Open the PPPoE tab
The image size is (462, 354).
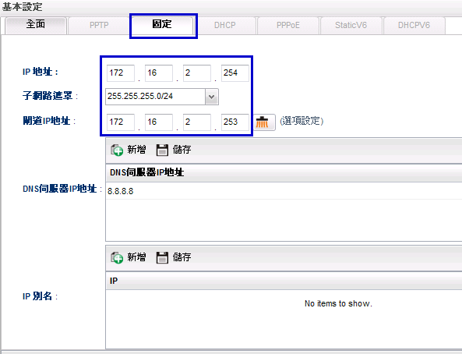point(288,26)
